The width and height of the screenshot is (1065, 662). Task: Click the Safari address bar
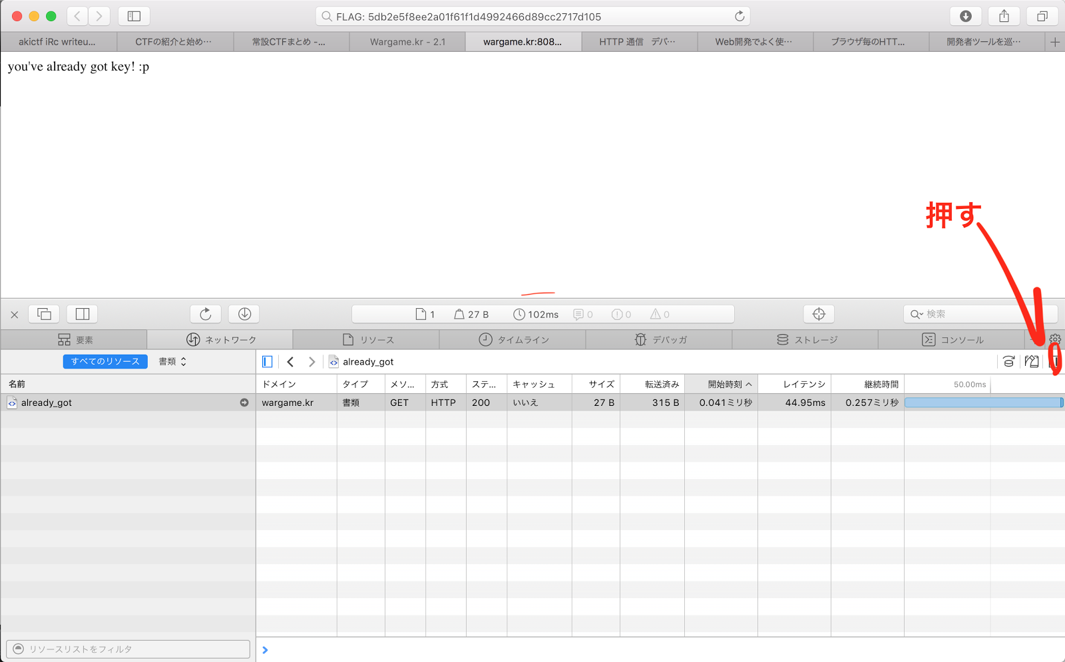pos(532,16)
